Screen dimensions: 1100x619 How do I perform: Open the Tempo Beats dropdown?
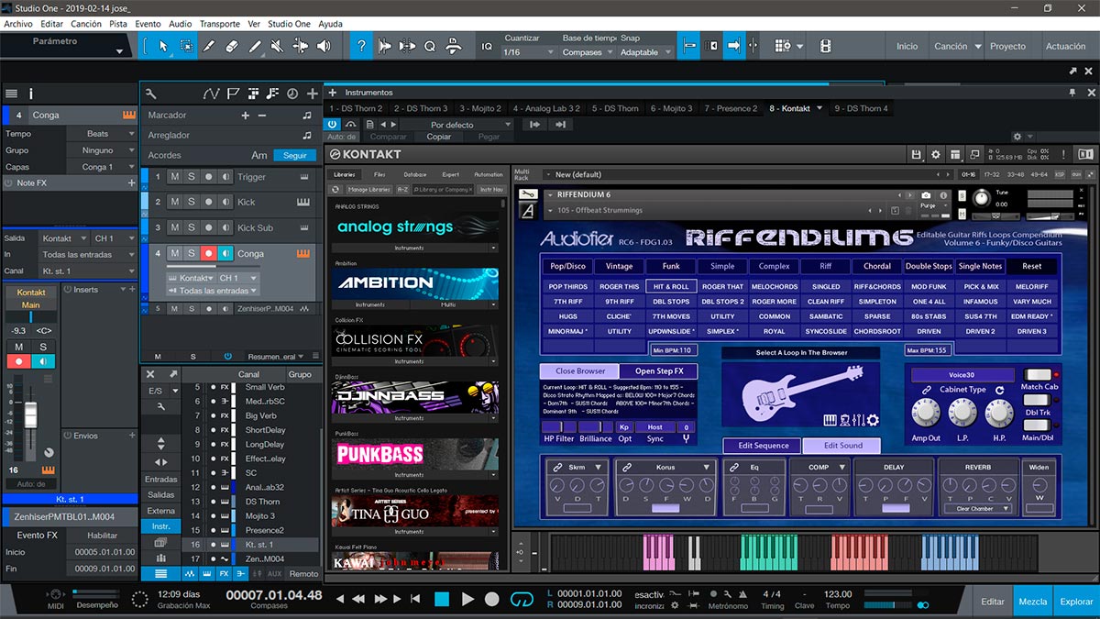[102, 134]
